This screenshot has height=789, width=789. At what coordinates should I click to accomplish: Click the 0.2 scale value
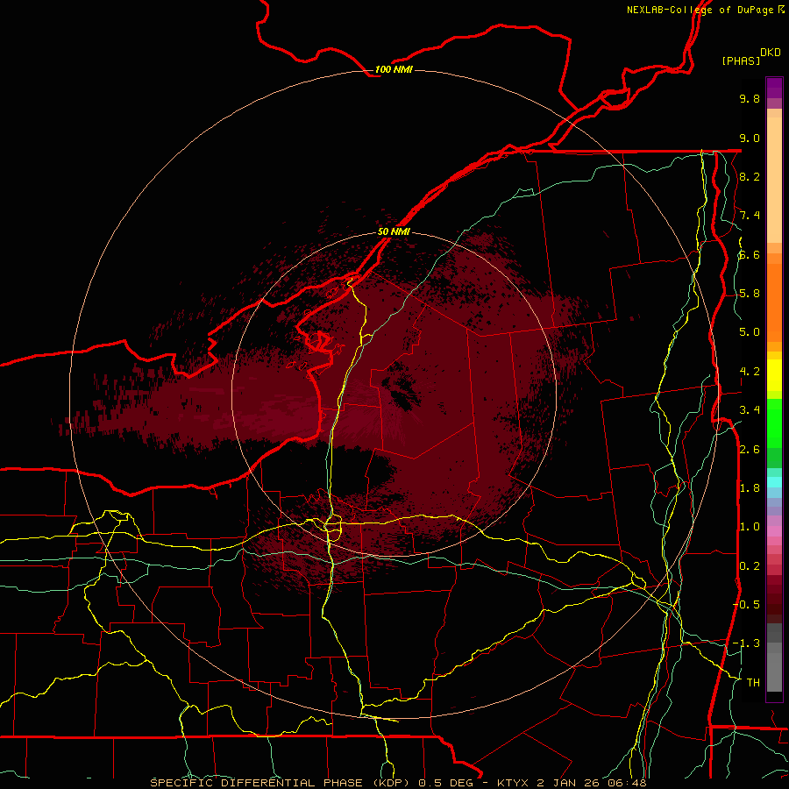pos(750,566)
